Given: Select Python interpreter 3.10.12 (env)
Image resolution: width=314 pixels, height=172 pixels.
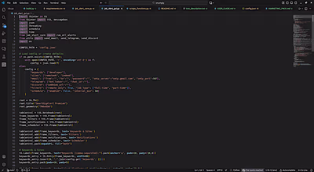Looking at the screenshot, I should (x=271, y=170).
